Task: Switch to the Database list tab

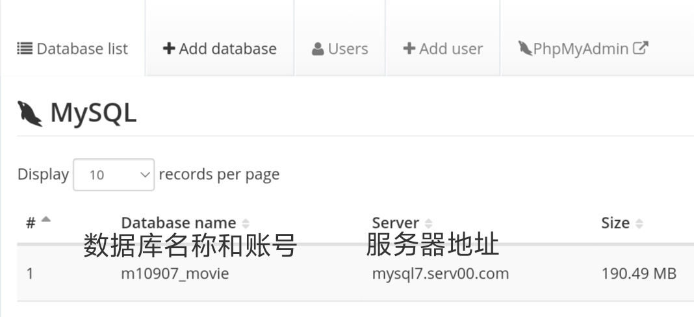Action: click(x=72, y=49)
